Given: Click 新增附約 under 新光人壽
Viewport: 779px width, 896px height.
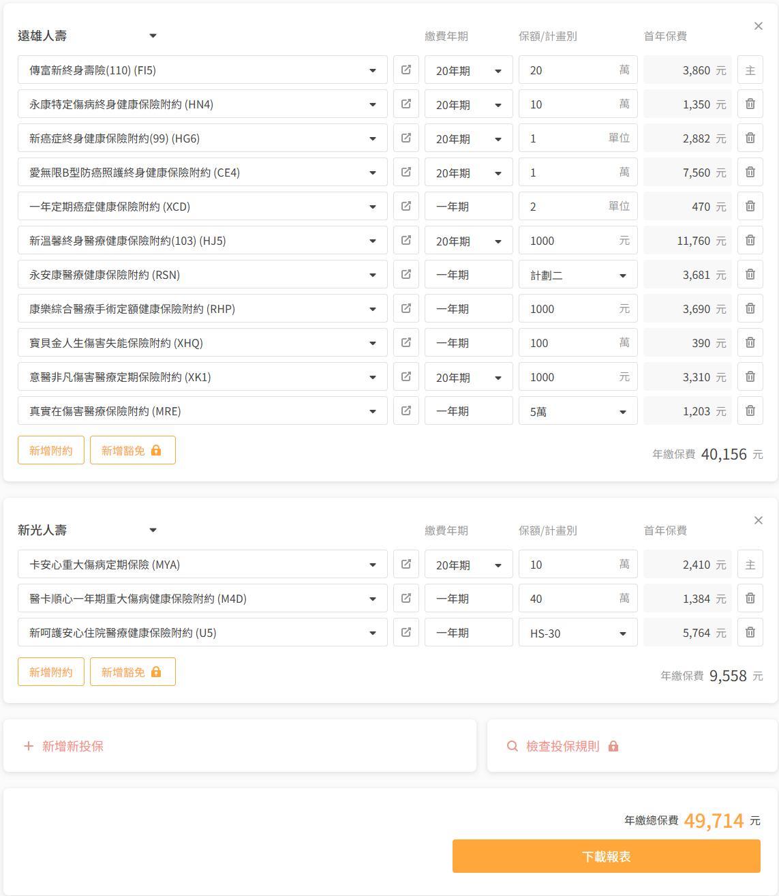Looking at the screenshot, I should 51,672.
